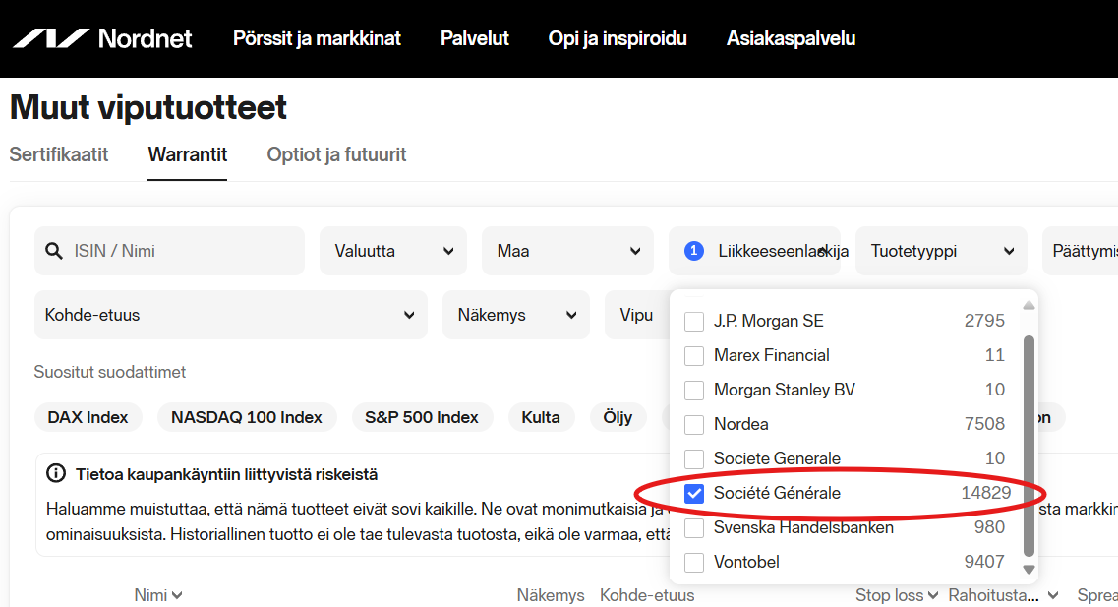
Task: Enable the Nordea issuer checkbox
Action: (694, 424)
